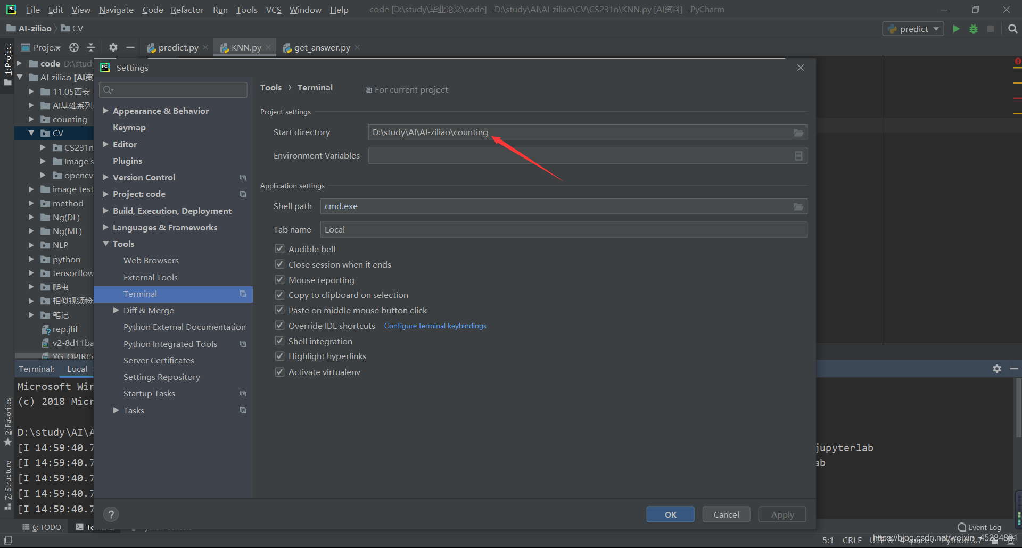Open the 2: Favorites side tab
The height and width of the screenshot is (548, 1022).
click(x=7, y=423)
